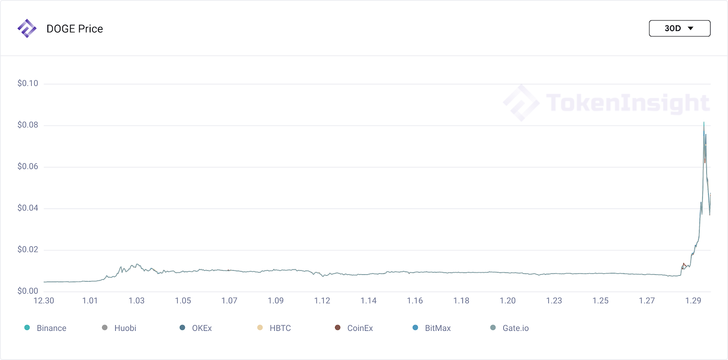Click the TokenInsight purple logo icon
Image resolution: width=728 pixels, height=360 pixels.
coord(27,29)
